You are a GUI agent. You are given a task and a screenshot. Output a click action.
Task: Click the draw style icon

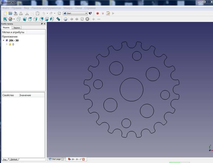[10, 19]
